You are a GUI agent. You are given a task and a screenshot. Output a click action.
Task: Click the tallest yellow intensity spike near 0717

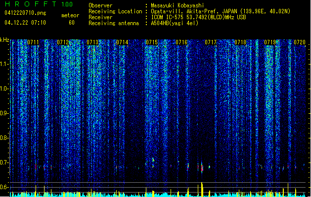(202, 189)
